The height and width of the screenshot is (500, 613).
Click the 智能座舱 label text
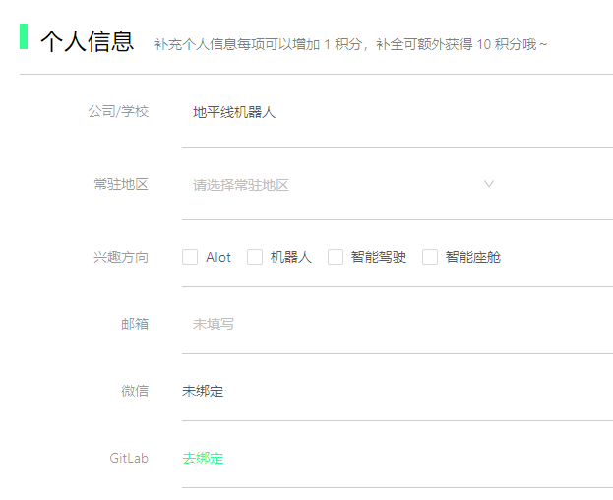(x=472, y=257)
